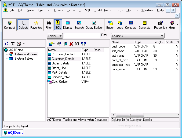Launch the Query Builder tool
Image resolution: width=182 pixels, height=138 pixels.
94,25
